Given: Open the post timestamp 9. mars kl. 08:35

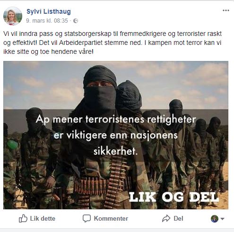Looking at the screenshot, I should point(47,21).
